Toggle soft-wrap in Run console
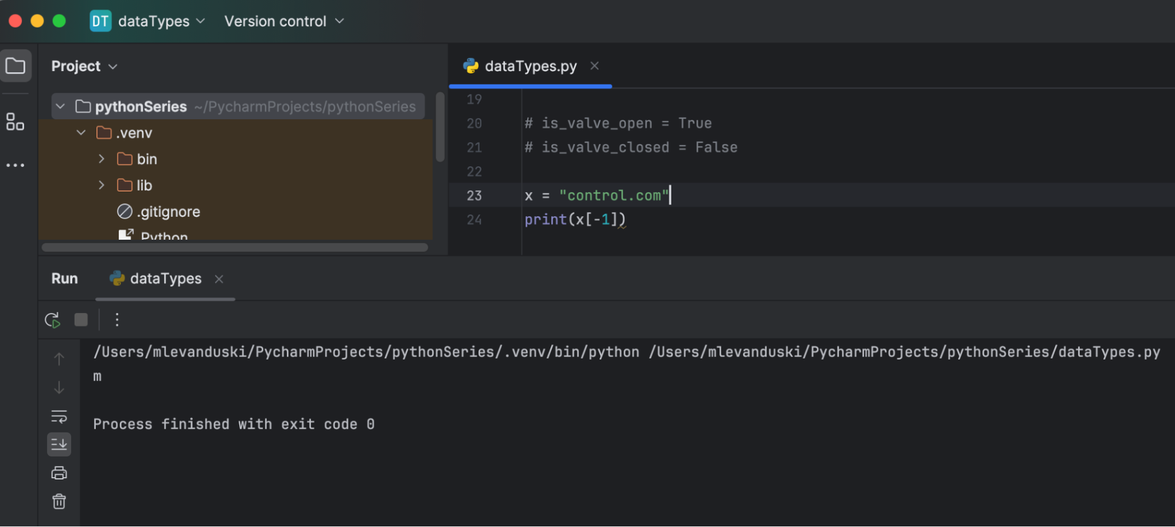This screenshot has width=1175, height=527. 59,417
